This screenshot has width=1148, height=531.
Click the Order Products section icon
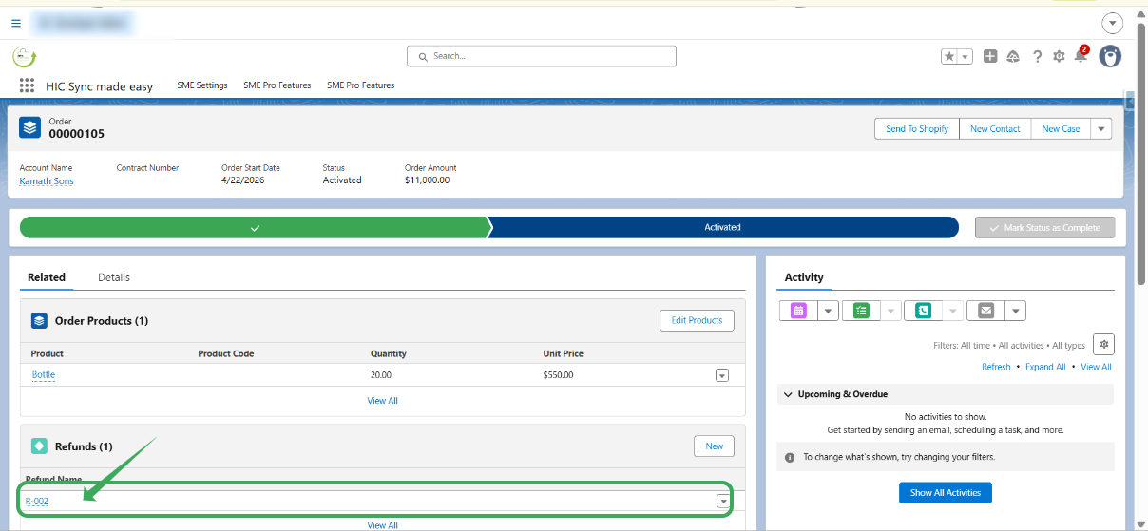(x=39, y=320)
